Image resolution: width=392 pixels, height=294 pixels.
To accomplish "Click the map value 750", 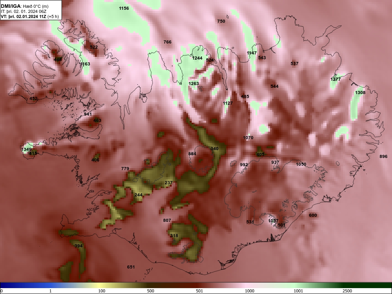I will pos(221,21).
